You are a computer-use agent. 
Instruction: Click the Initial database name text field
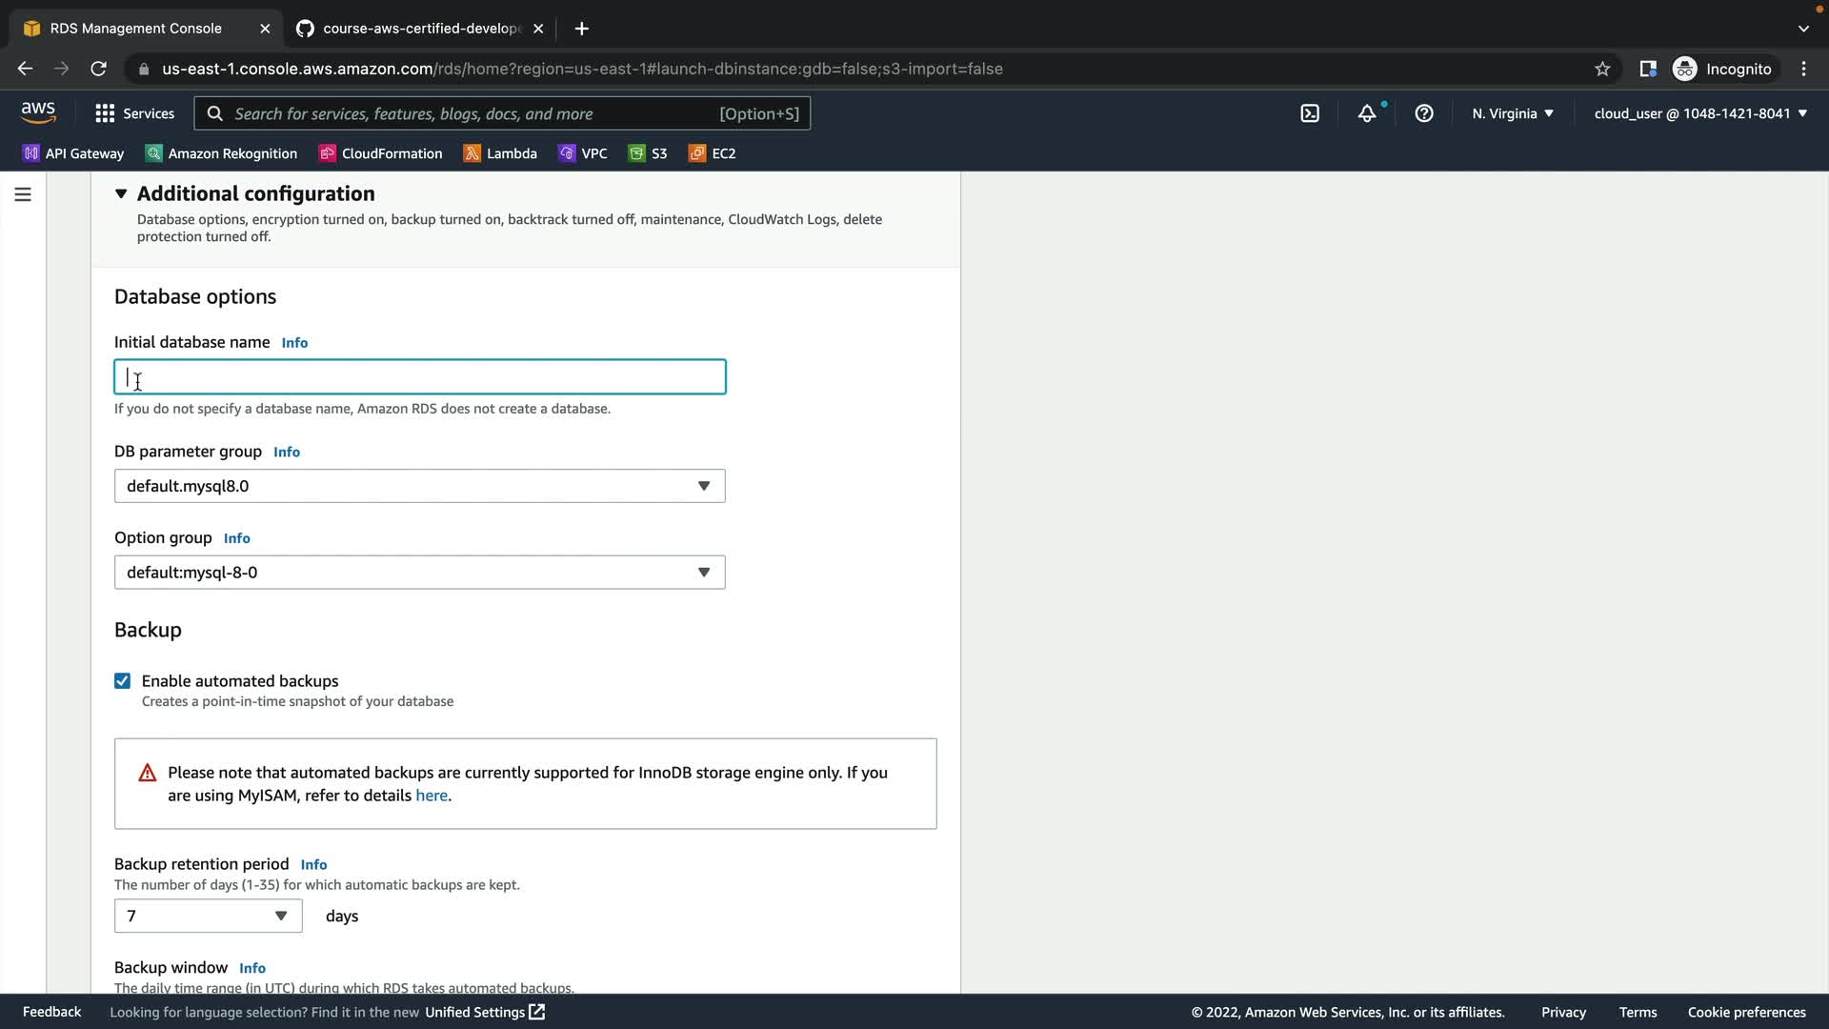[419, 377]
